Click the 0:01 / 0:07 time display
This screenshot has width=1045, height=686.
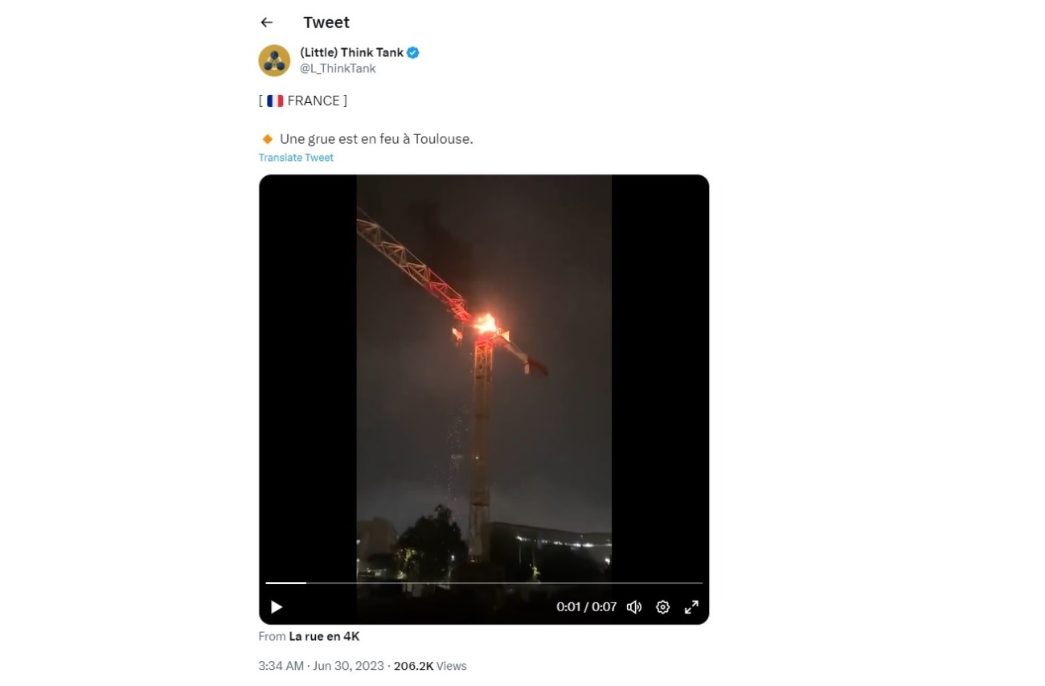coord(586,607)
